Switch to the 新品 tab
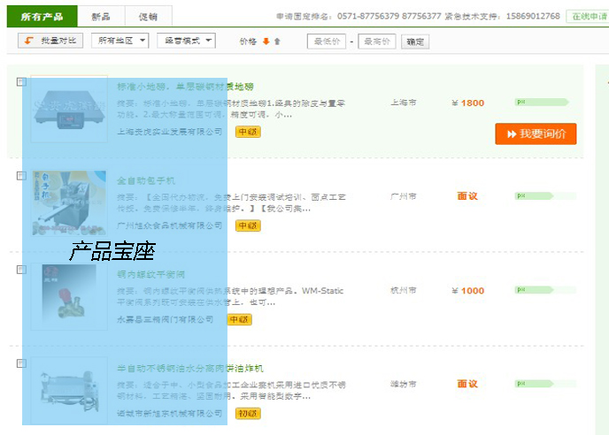 click(x=102, y=16)
